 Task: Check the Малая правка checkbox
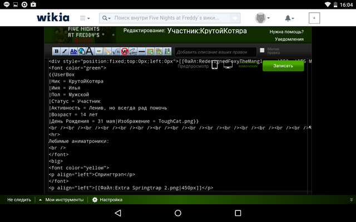(262, 50)
